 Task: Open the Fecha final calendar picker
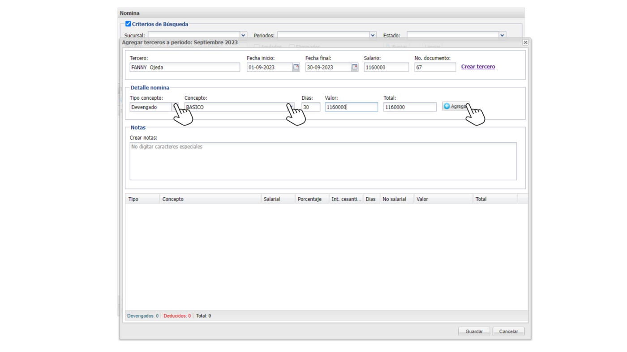click(355, 67)
